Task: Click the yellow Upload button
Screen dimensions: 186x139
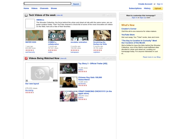Action: point(158,8)
